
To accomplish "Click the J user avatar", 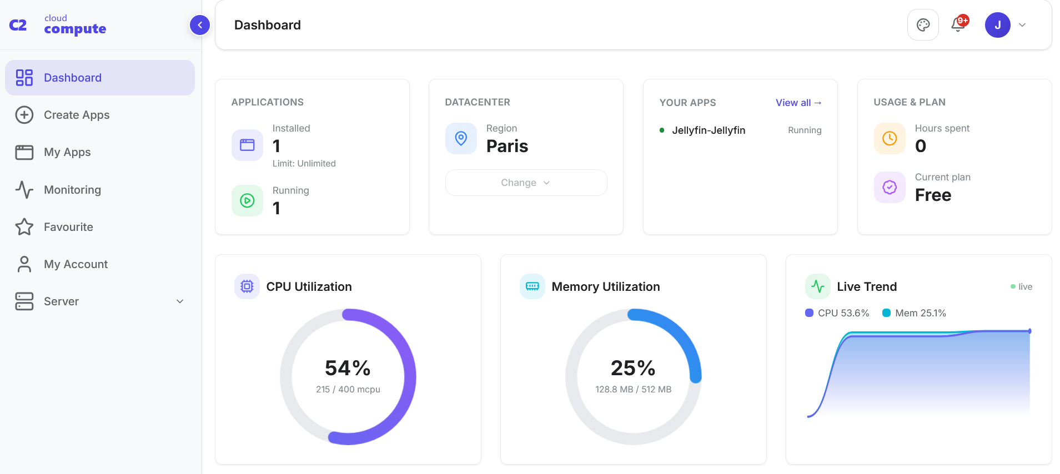I will point(997,25).
